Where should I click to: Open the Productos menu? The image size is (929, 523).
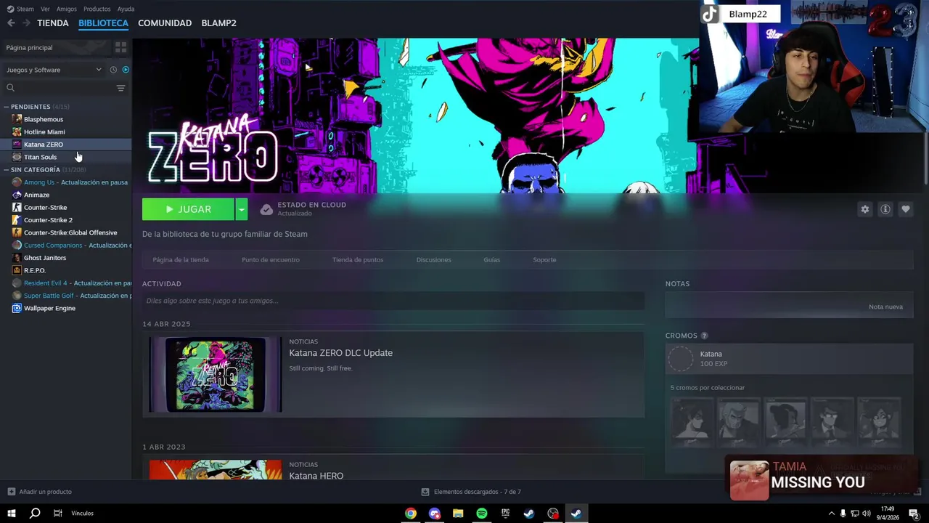pyautogui.click(x=97, y=9)
